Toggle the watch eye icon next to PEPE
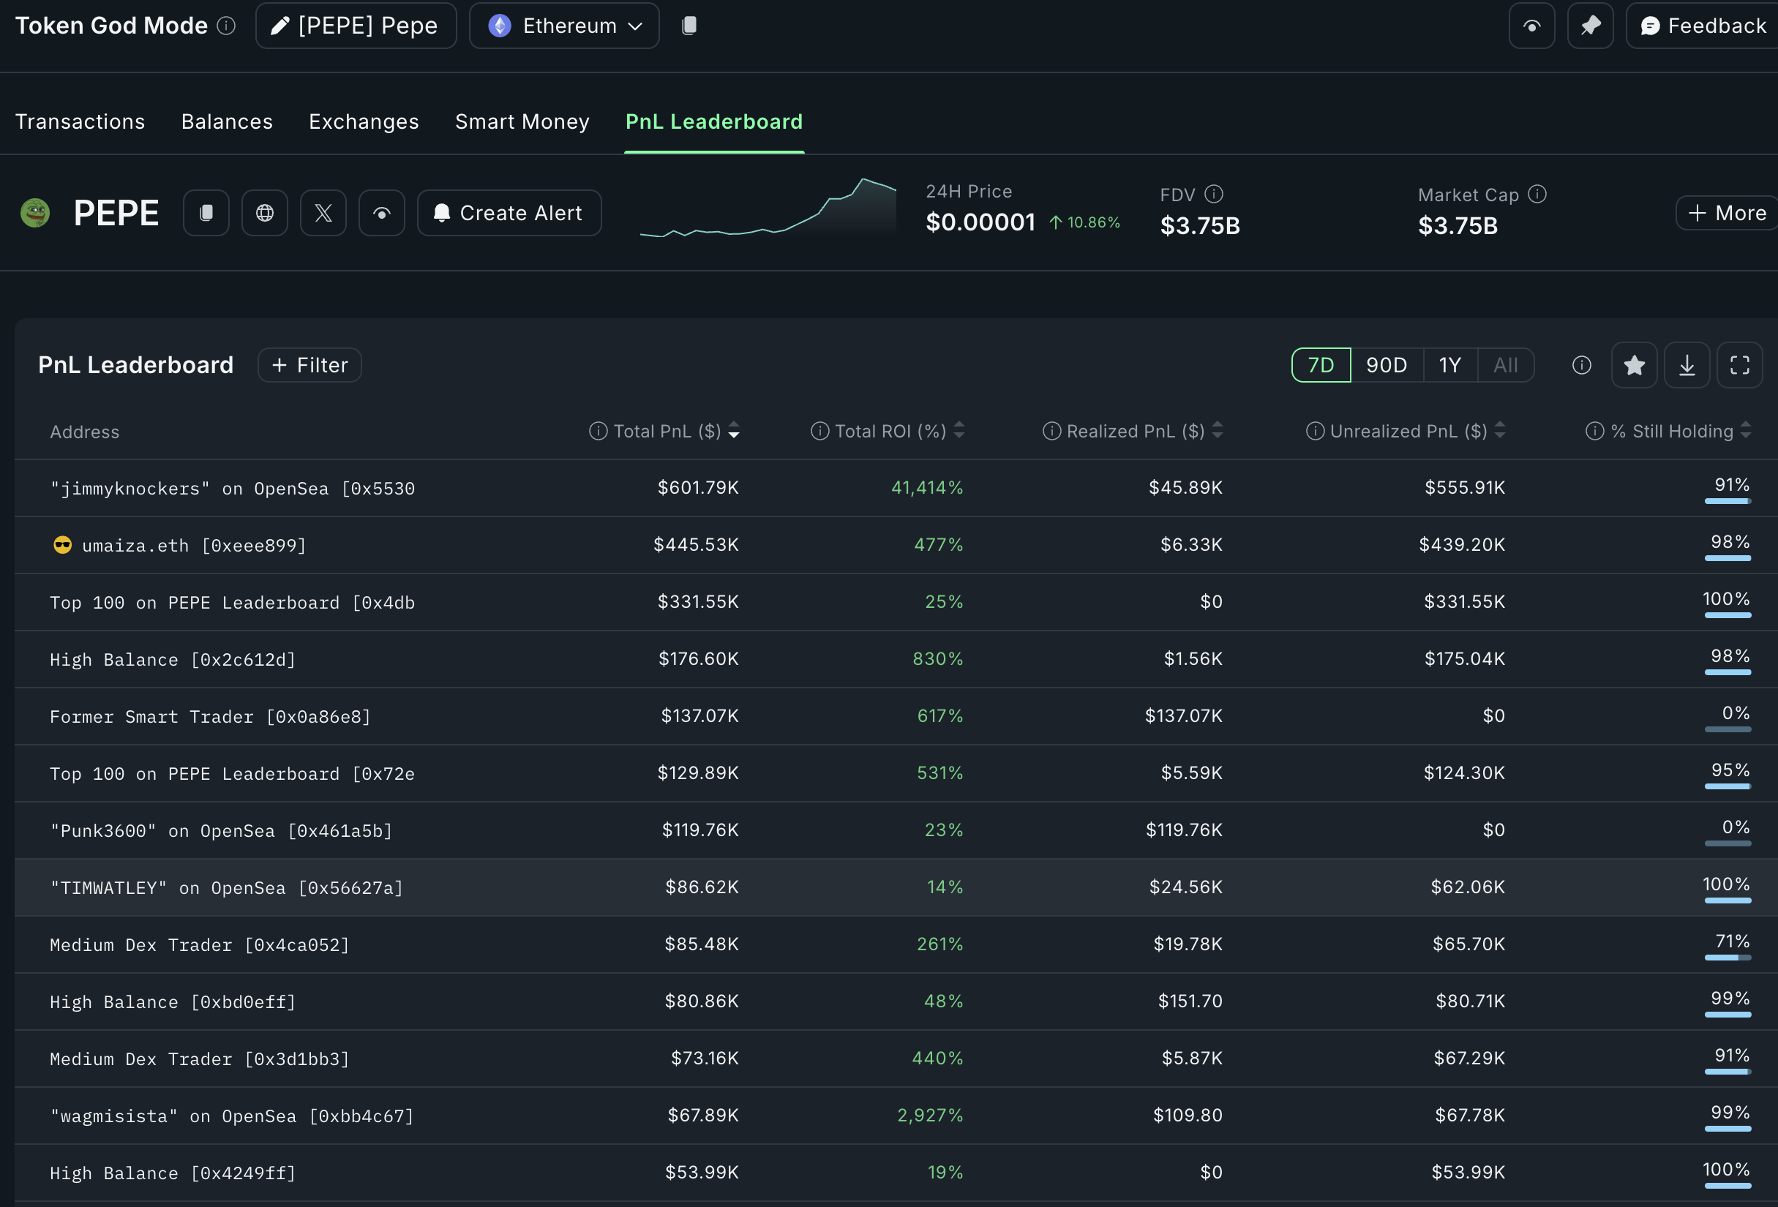Image resolution: width=1778 pixels, height=1207 pixels. [382, 214]
